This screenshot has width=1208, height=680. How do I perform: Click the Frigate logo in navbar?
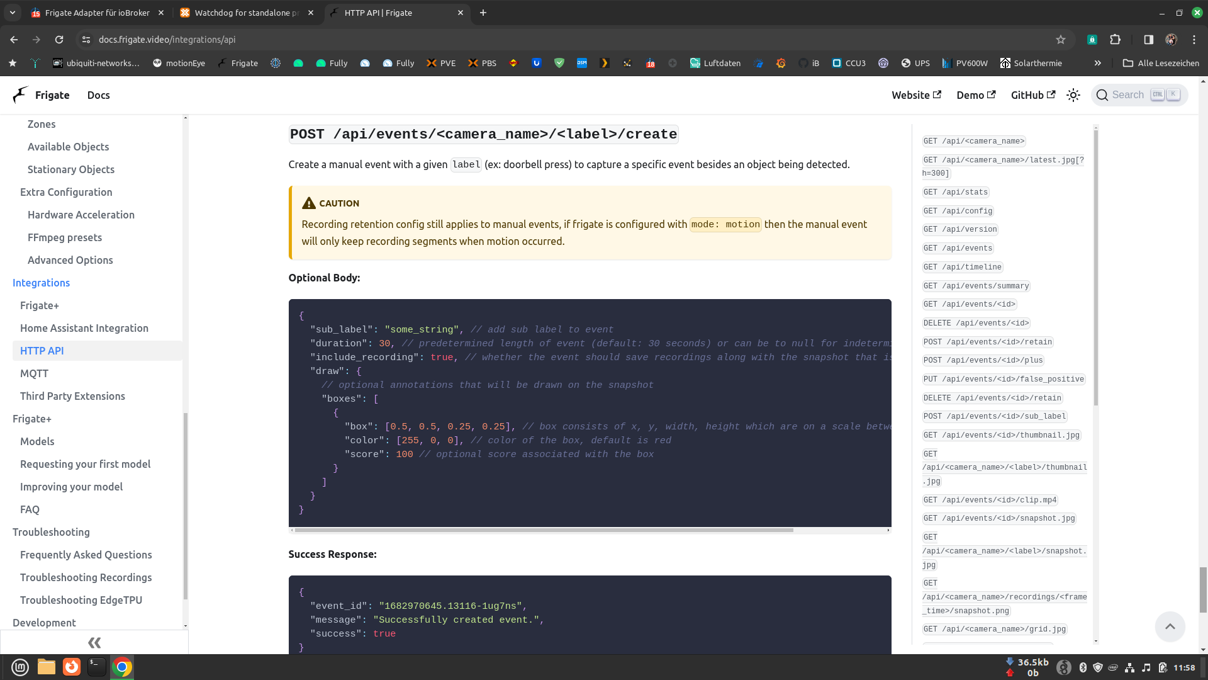pos(41,95)
